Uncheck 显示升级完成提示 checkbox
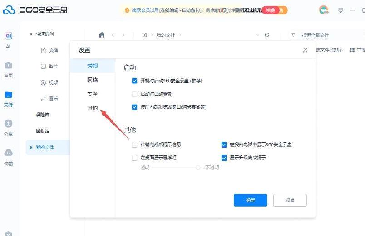Screen dimensions: 365x236 tap(224, 158)
